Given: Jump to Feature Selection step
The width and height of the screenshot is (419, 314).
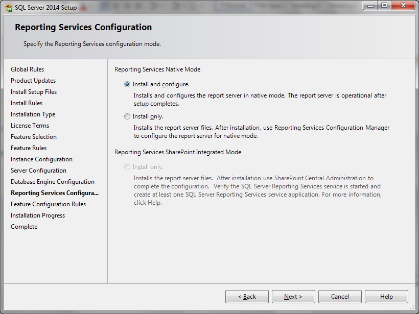Looking at the screenshot, I should (x=34, y=137).
